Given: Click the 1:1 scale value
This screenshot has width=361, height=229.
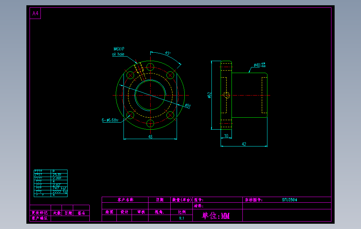Looking at the screenshot, I should 182,218.
